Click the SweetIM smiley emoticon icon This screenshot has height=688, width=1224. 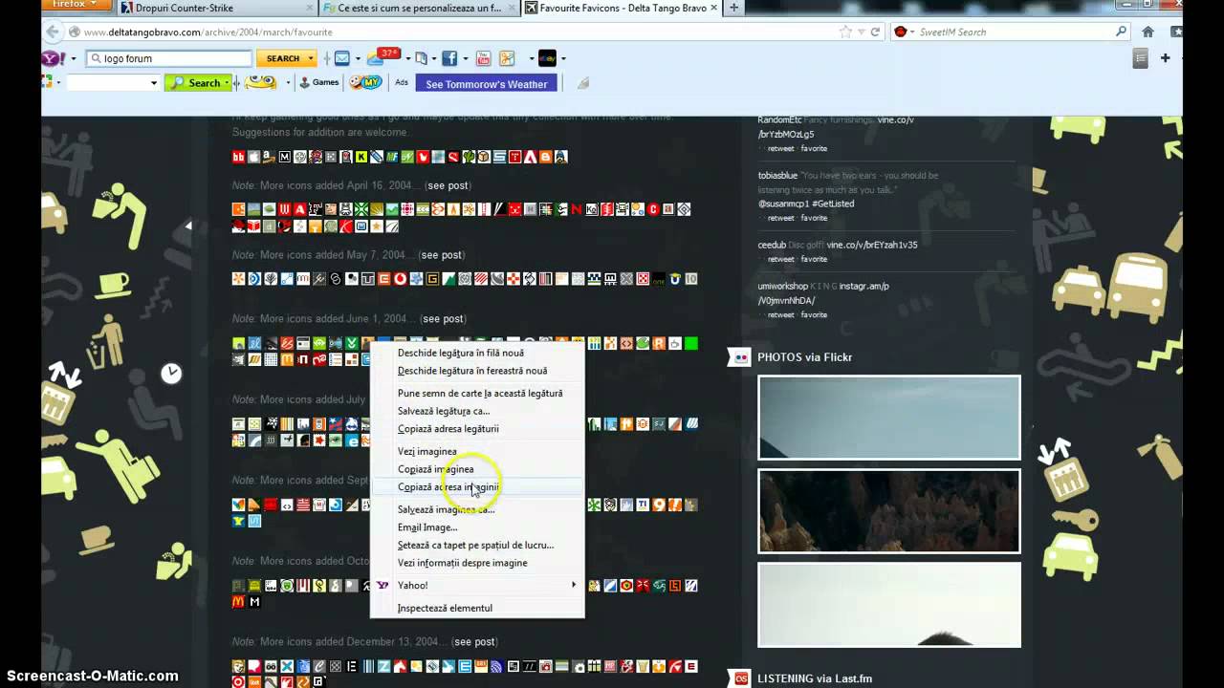(261, 83)
